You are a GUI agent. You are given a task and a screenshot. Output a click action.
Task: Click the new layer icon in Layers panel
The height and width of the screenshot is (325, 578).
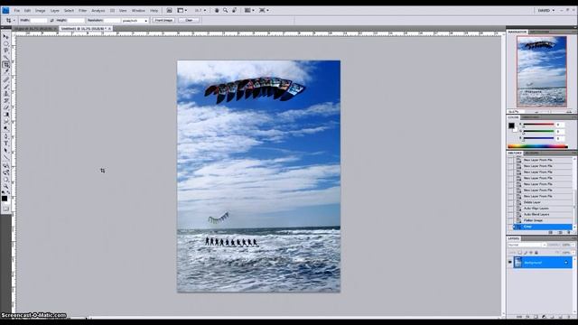(560, 317)
